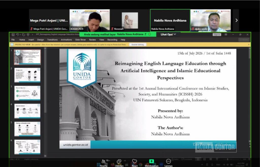This screenshot has width=260, height=167.
Task: Select slide 3 thumbnail Research Question
Action: click(27, 93)
